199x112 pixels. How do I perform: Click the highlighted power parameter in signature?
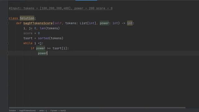coord(104,23)
